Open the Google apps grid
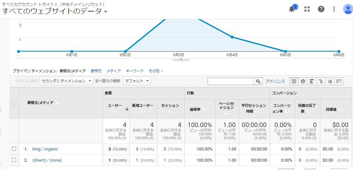 (x=307, y=9)
